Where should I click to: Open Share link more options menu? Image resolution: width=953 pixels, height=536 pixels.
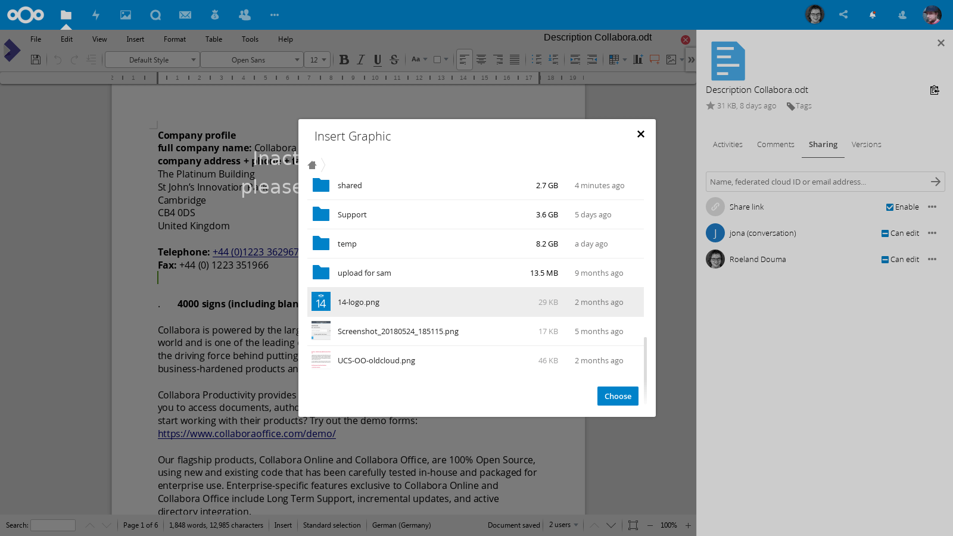pos(932,207)
